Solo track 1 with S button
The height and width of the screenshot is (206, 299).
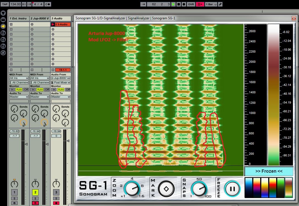[x=14, y=198]
